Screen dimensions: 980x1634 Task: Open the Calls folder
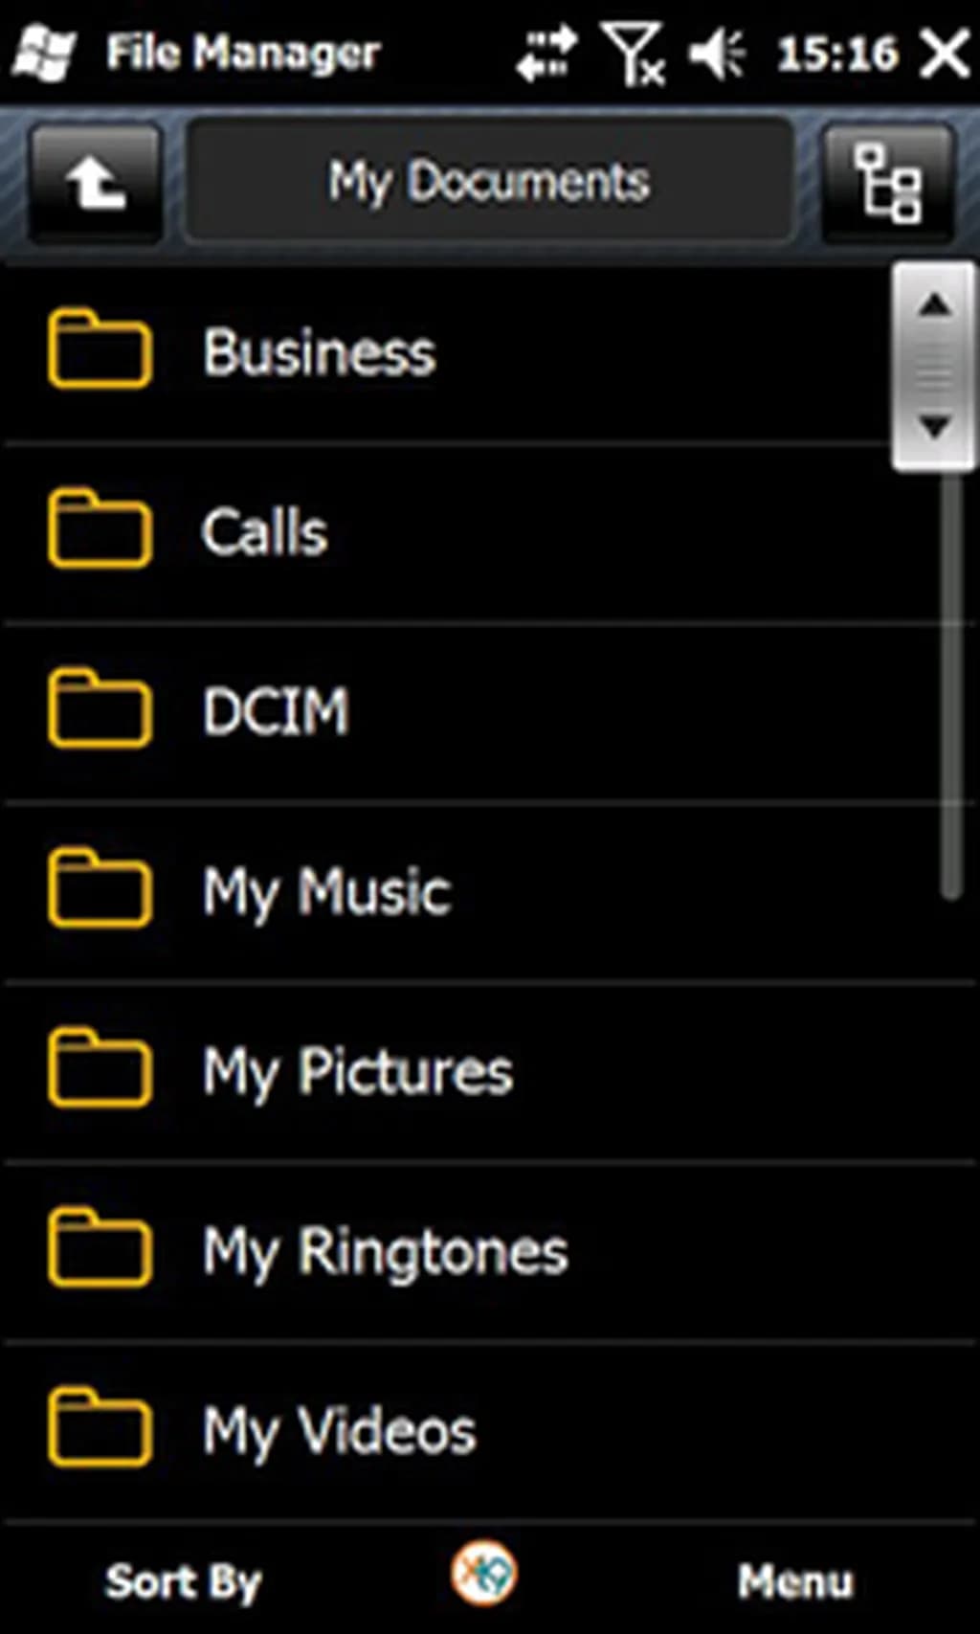(265, 531)
